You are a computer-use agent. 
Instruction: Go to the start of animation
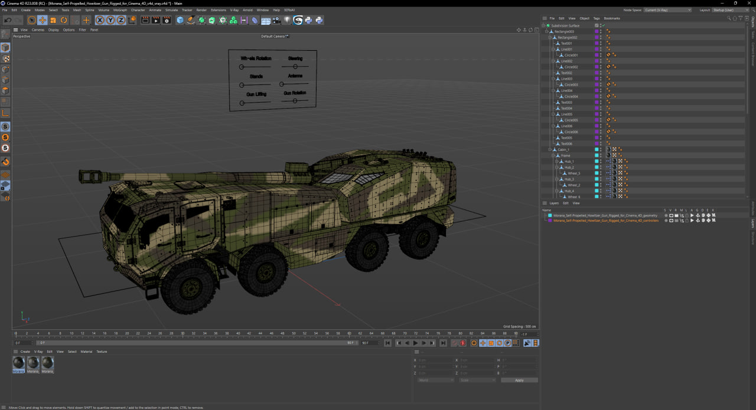coord(387,343)
